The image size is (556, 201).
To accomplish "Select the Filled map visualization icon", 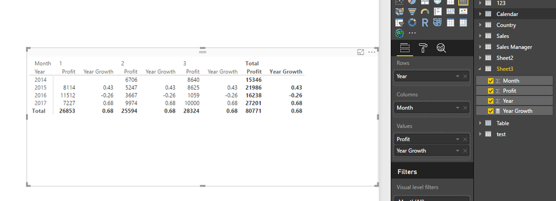I will [x=400, y=12].
